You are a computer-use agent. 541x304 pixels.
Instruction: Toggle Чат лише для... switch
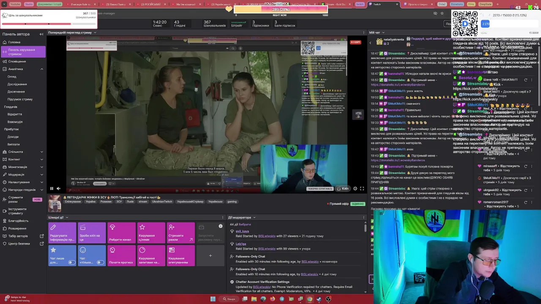71,262
